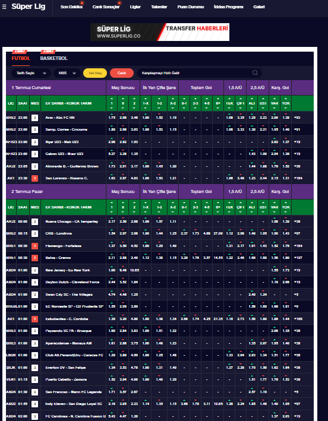Select VAR odds for Dayton Dutch - Cleveland Force
This screenshot has width=328, height=421.
tap(275, 282)
